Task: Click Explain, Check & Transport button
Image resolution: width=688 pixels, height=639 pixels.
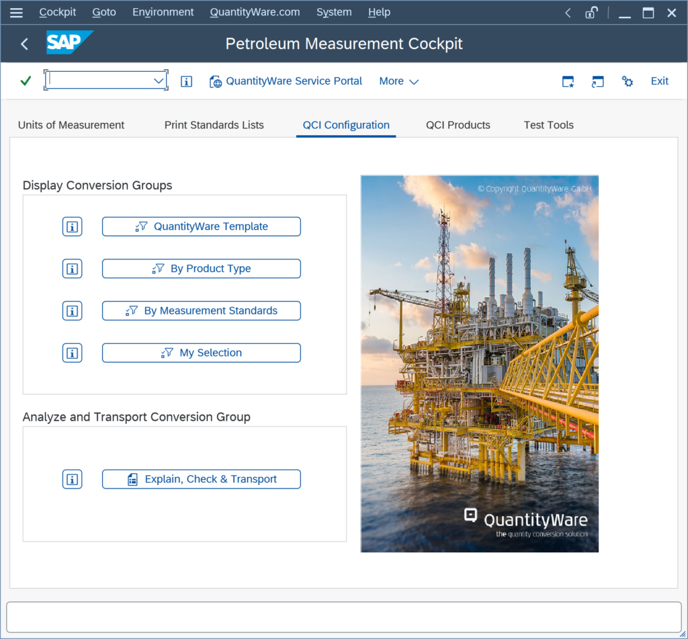Action: (x=202, y=479)
